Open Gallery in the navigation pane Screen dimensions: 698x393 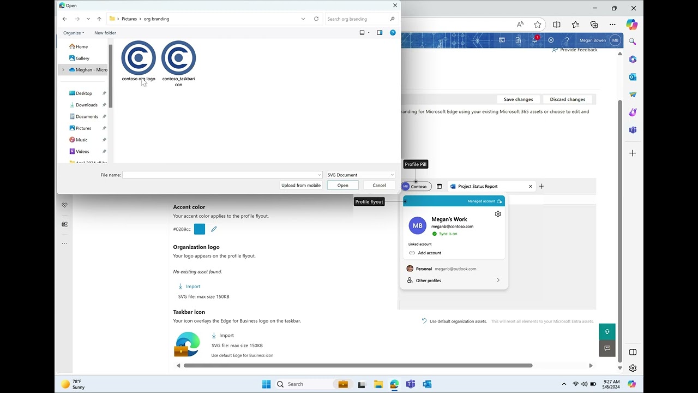coord(80,58)
